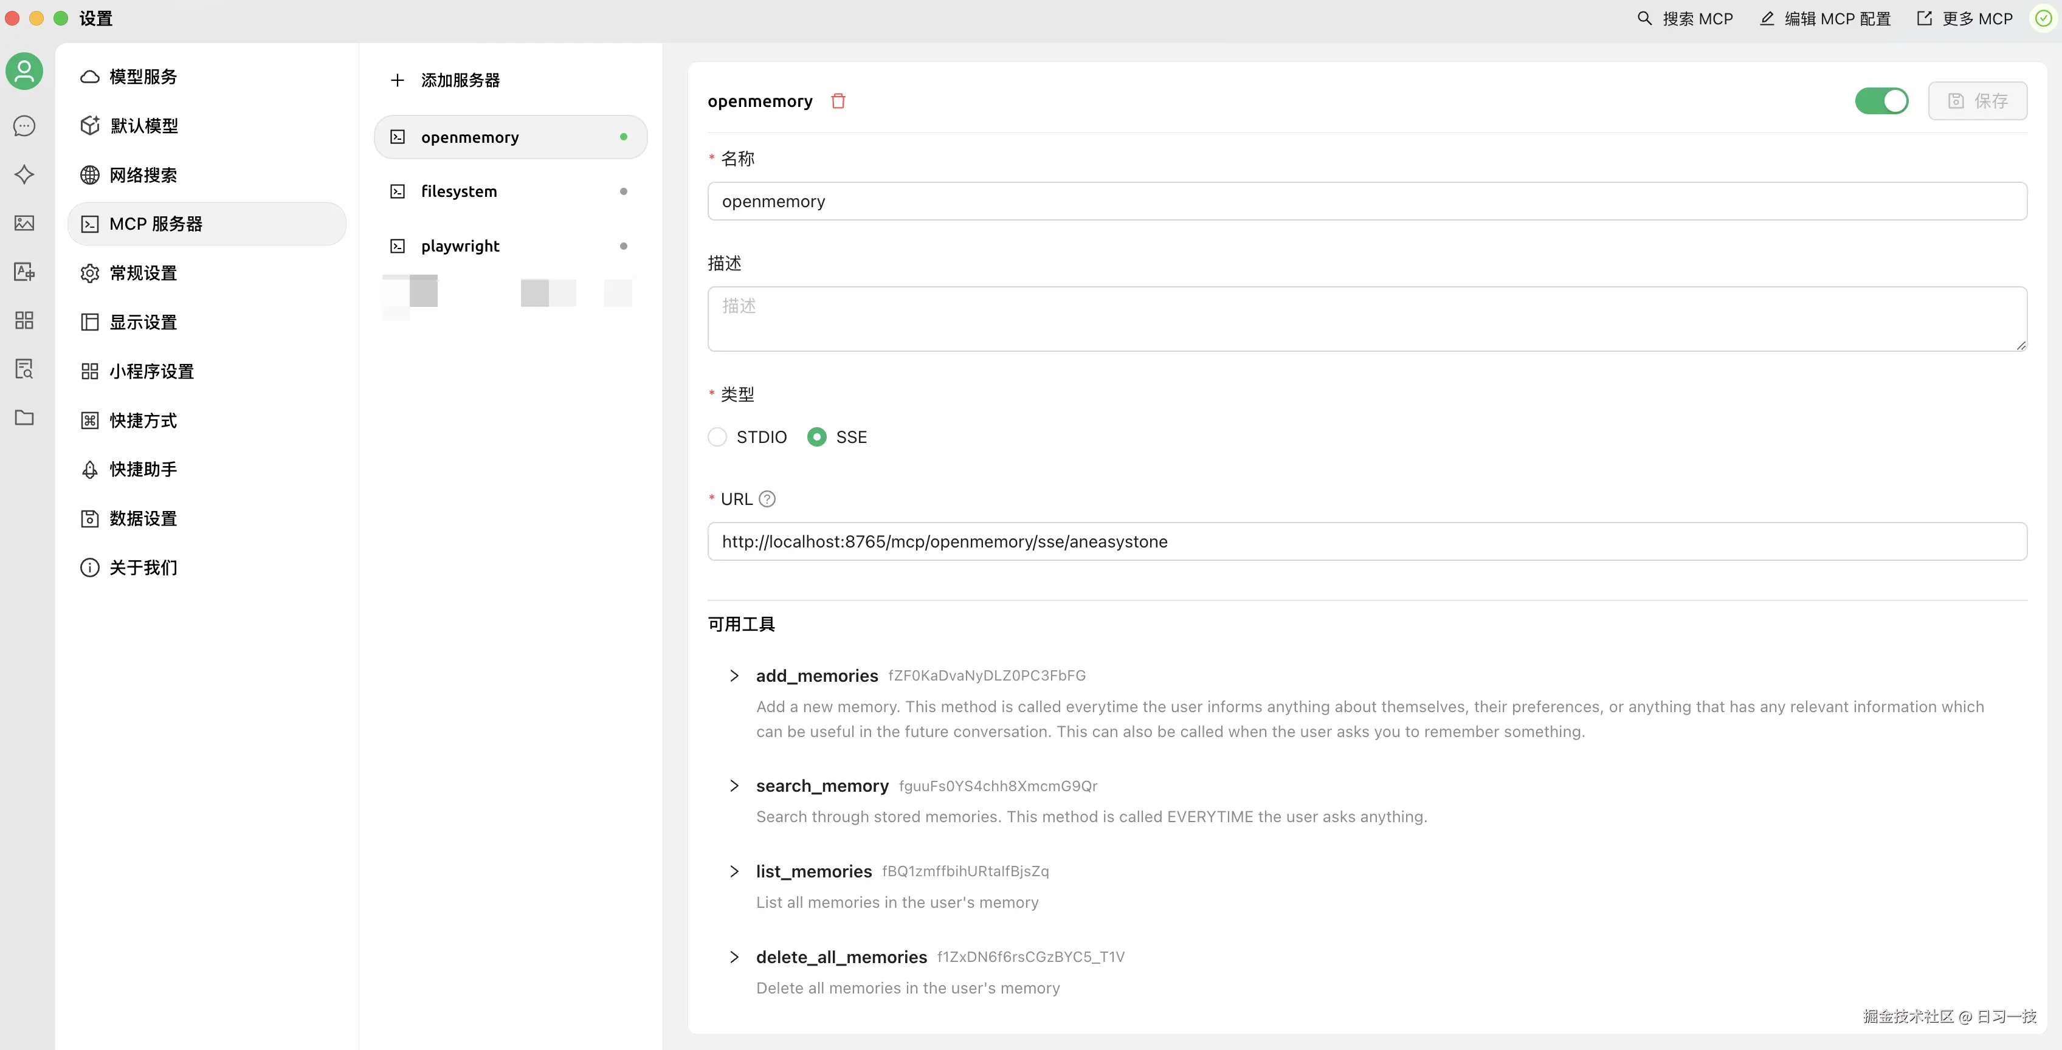Click the URL help question mark icon

click(767, 499)
